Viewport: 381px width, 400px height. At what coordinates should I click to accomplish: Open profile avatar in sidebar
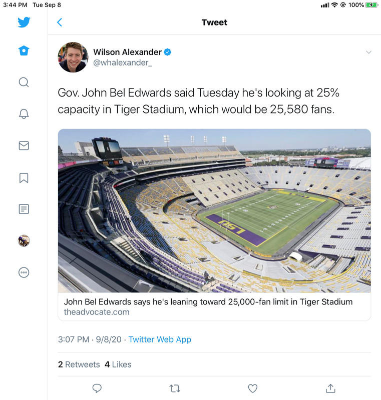click(x=24, y=240)
